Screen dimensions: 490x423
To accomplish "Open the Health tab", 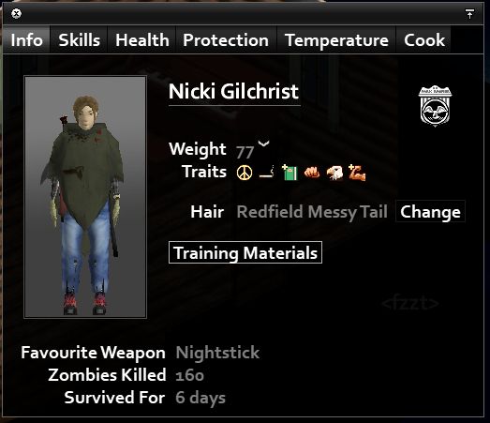I will 142,40.
